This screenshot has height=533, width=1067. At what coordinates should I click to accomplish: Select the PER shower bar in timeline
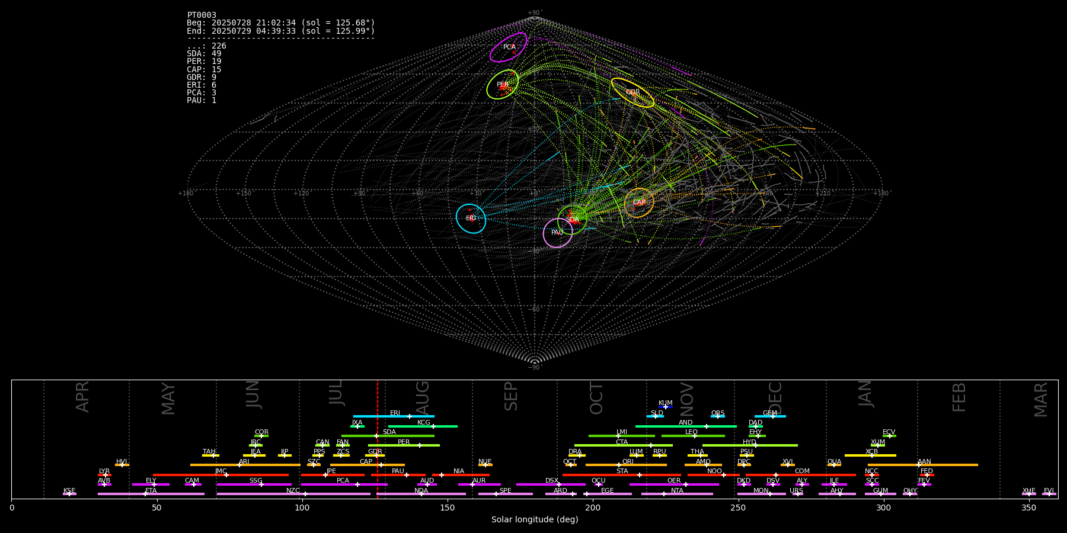[x=404, y=445]
